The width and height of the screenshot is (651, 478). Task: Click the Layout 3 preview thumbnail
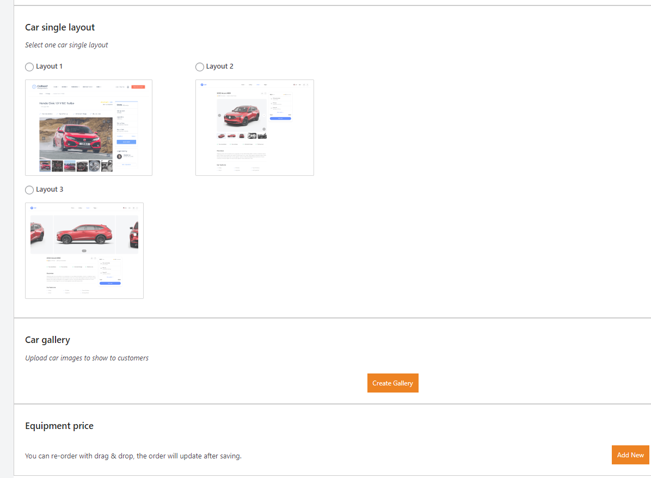(x=84, y=250)
